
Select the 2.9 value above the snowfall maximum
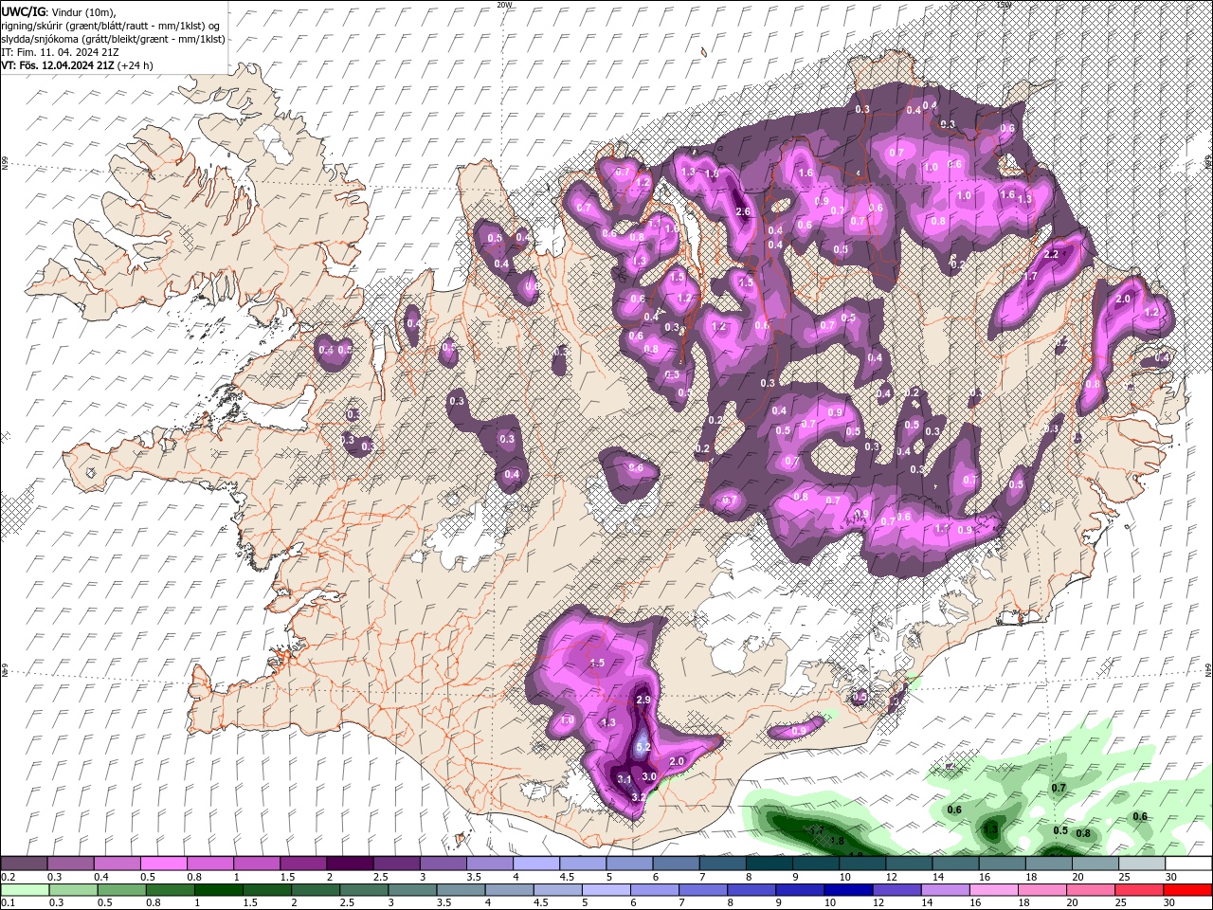(643, 700)
